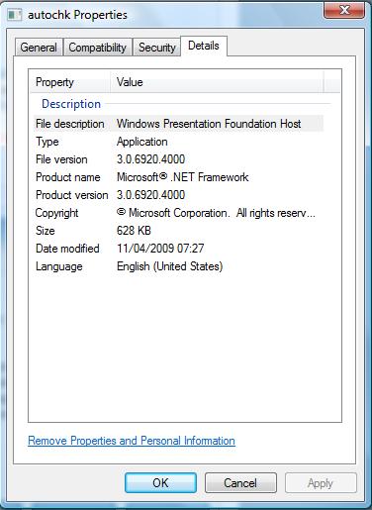
Task: Click the 11/04/2009 07:27 date value
Action: pos(160,249)
